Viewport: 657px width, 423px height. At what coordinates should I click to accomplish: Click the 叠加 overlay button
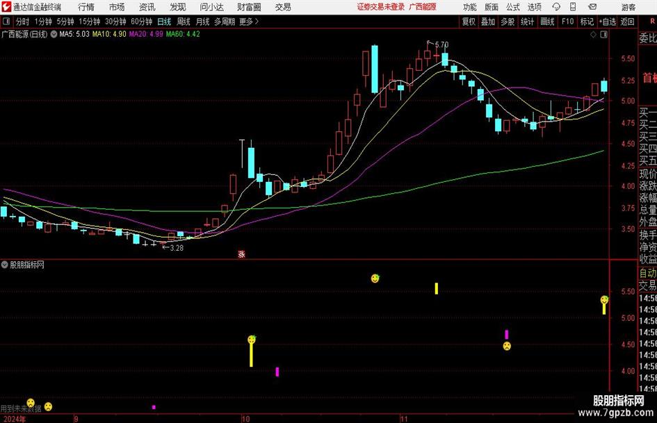pyautogui.click(x=488, y=22)
